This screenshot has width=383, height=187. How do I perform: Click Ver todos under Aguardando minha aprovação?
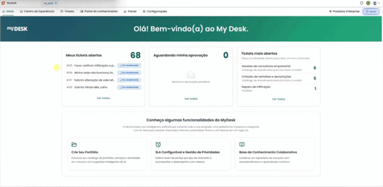pos(191,99)
